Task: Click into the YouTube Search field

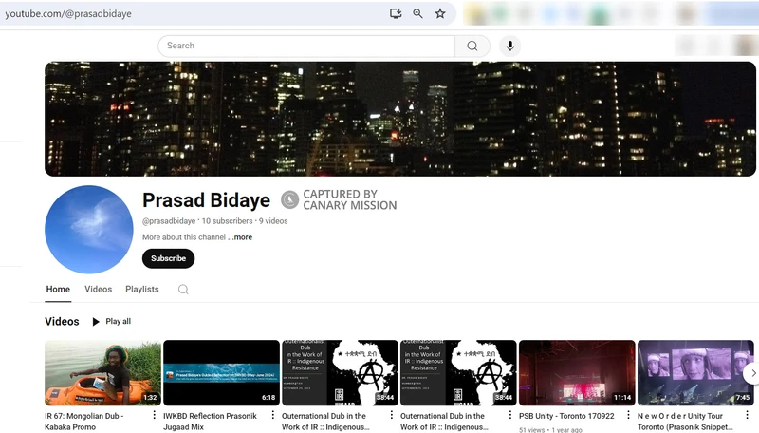Action: point(306,46)
